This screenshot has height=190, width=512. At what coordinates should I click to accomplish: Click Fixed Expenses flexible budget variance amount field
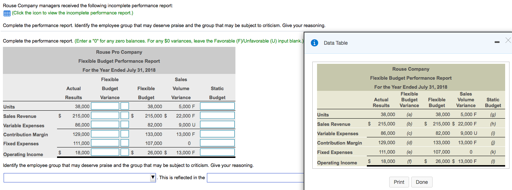(105, 143)
